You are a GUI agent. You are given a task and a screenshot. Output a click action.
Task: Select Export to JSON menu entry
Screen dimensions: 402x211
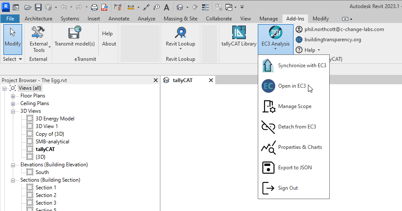pos(294,168)
